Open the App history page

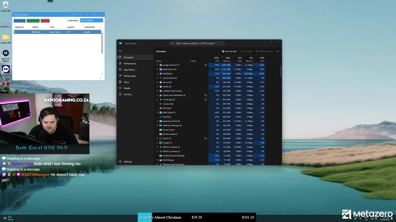click(135, 70)
